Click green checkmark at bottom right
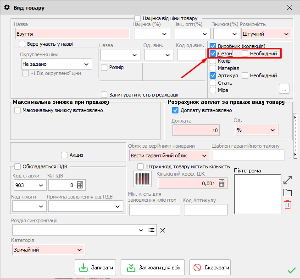Image resolution: width=300 pixels, height=279 pixels. 291,270
